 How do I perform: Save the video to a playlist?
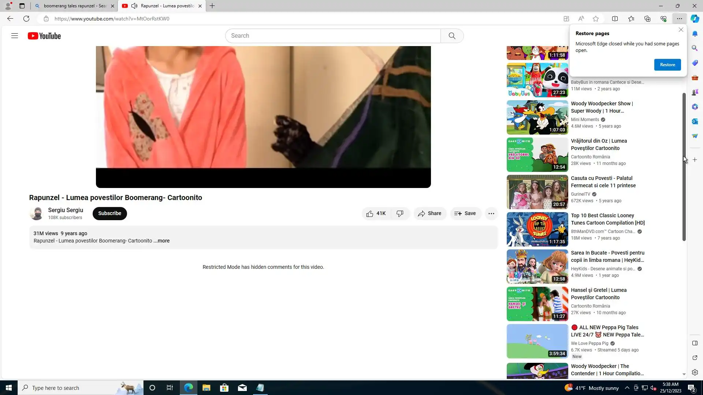coord(465,214)
